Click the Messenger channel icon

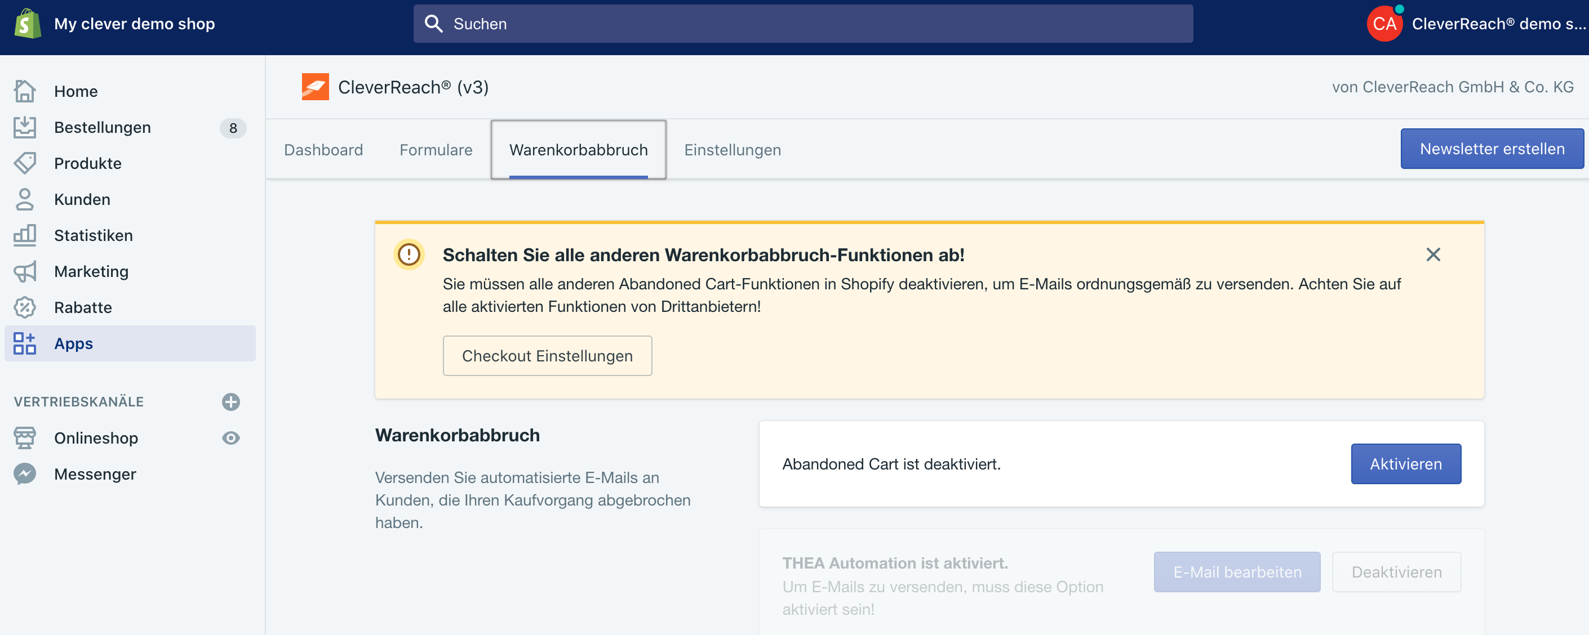[x=25, y=474]
